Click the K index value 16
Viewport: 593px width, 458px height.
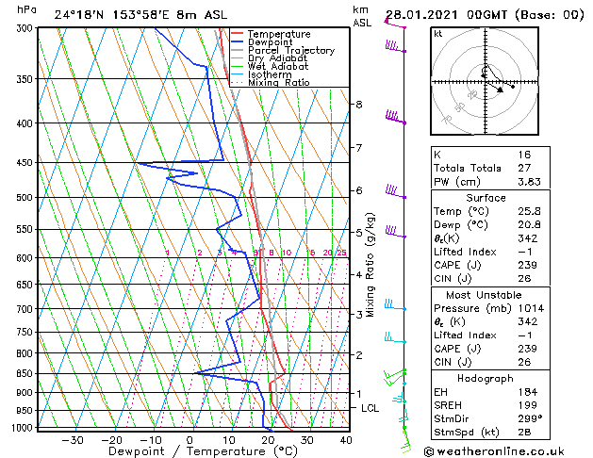pos(524,155)
